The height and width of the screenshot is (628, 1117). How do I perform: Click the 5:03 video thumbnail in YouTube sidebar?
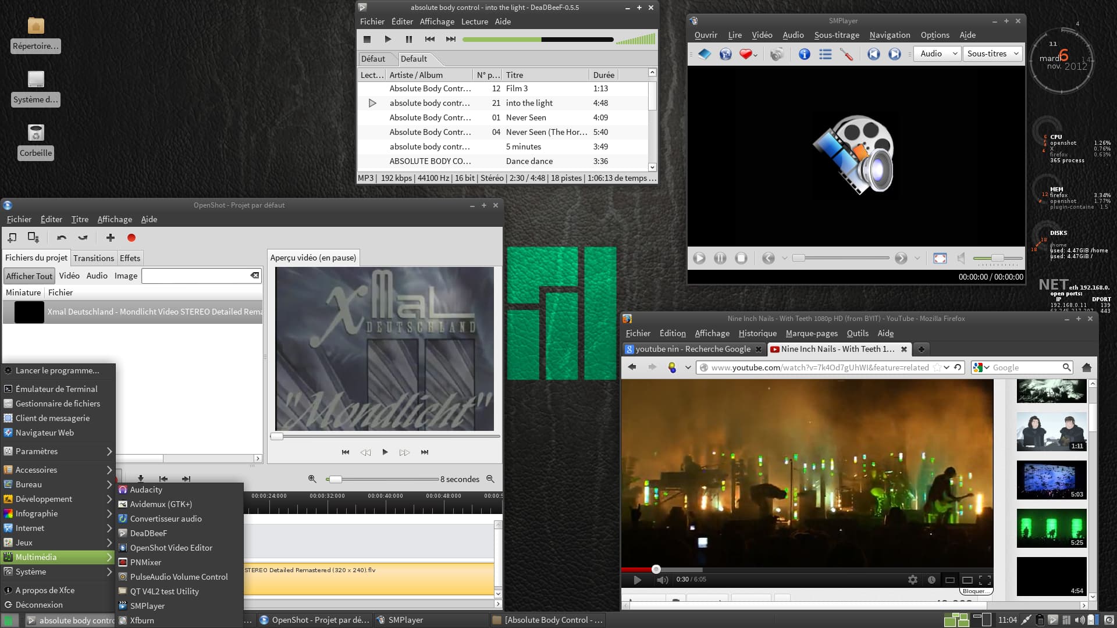coord(1051,480)
